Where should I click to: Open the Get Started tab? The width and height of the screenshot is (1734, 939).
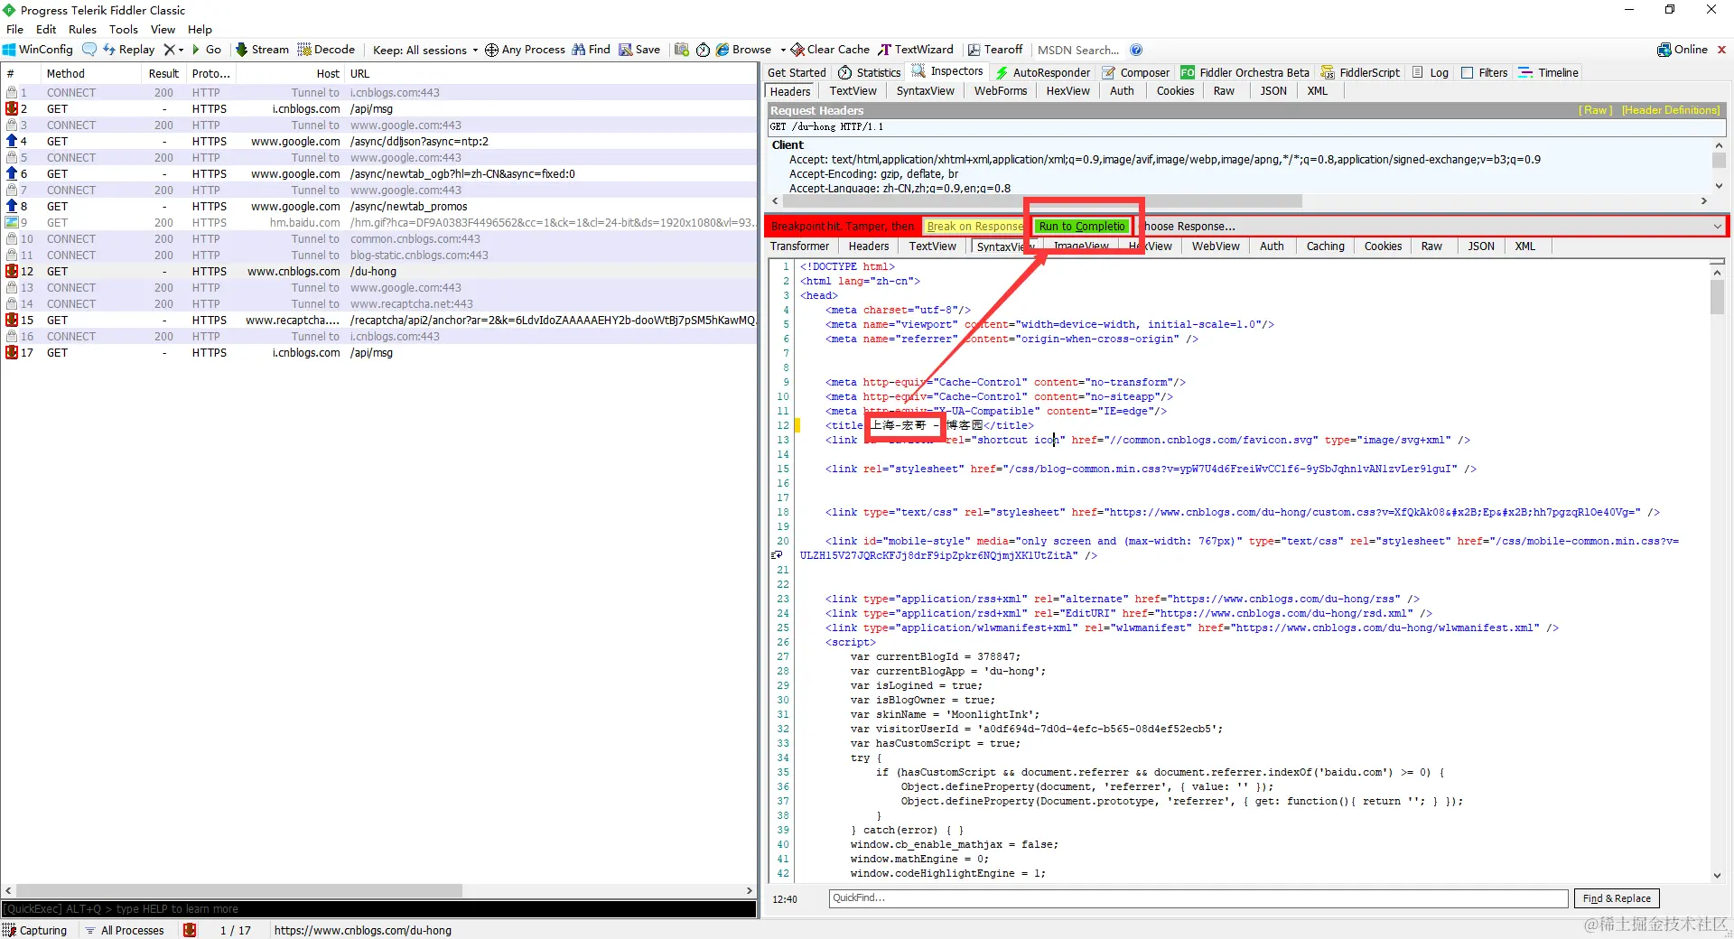pyautogui.click(x=797, y=73)
